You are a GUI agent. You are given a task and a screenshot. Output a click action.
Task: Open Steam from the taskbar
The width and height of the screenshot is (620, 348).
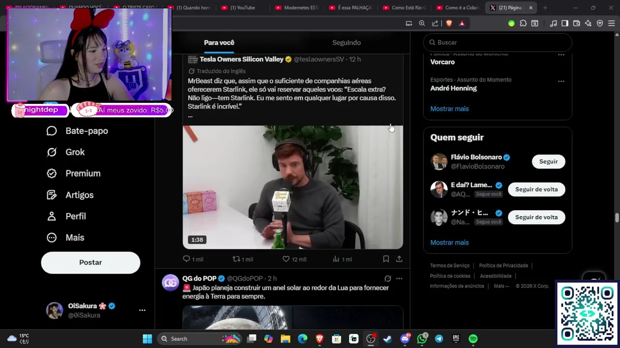coord(387,339)
